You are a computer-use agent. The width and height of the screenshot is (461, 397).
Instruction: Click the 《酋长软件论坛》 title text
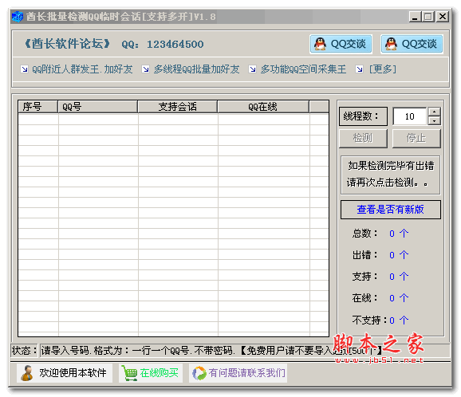click(67, 44)
